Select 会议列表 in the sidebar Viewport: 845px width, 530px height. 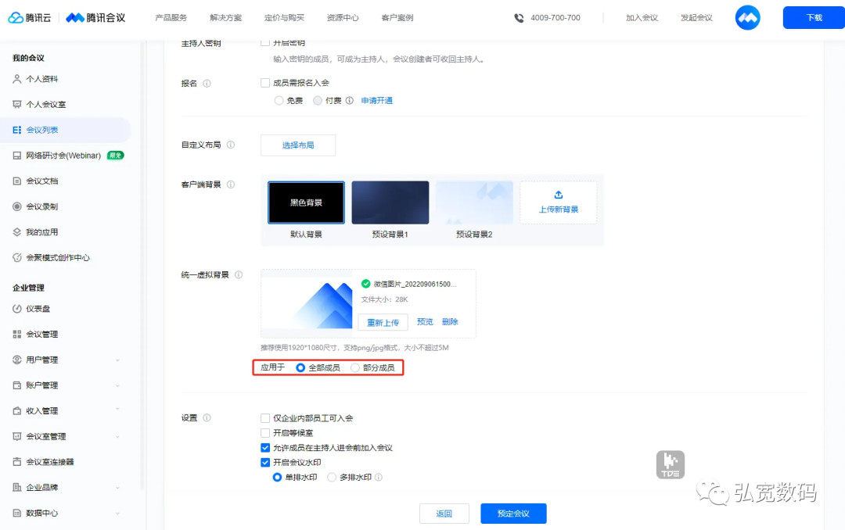pyautogui.click(x=45, y=129)
